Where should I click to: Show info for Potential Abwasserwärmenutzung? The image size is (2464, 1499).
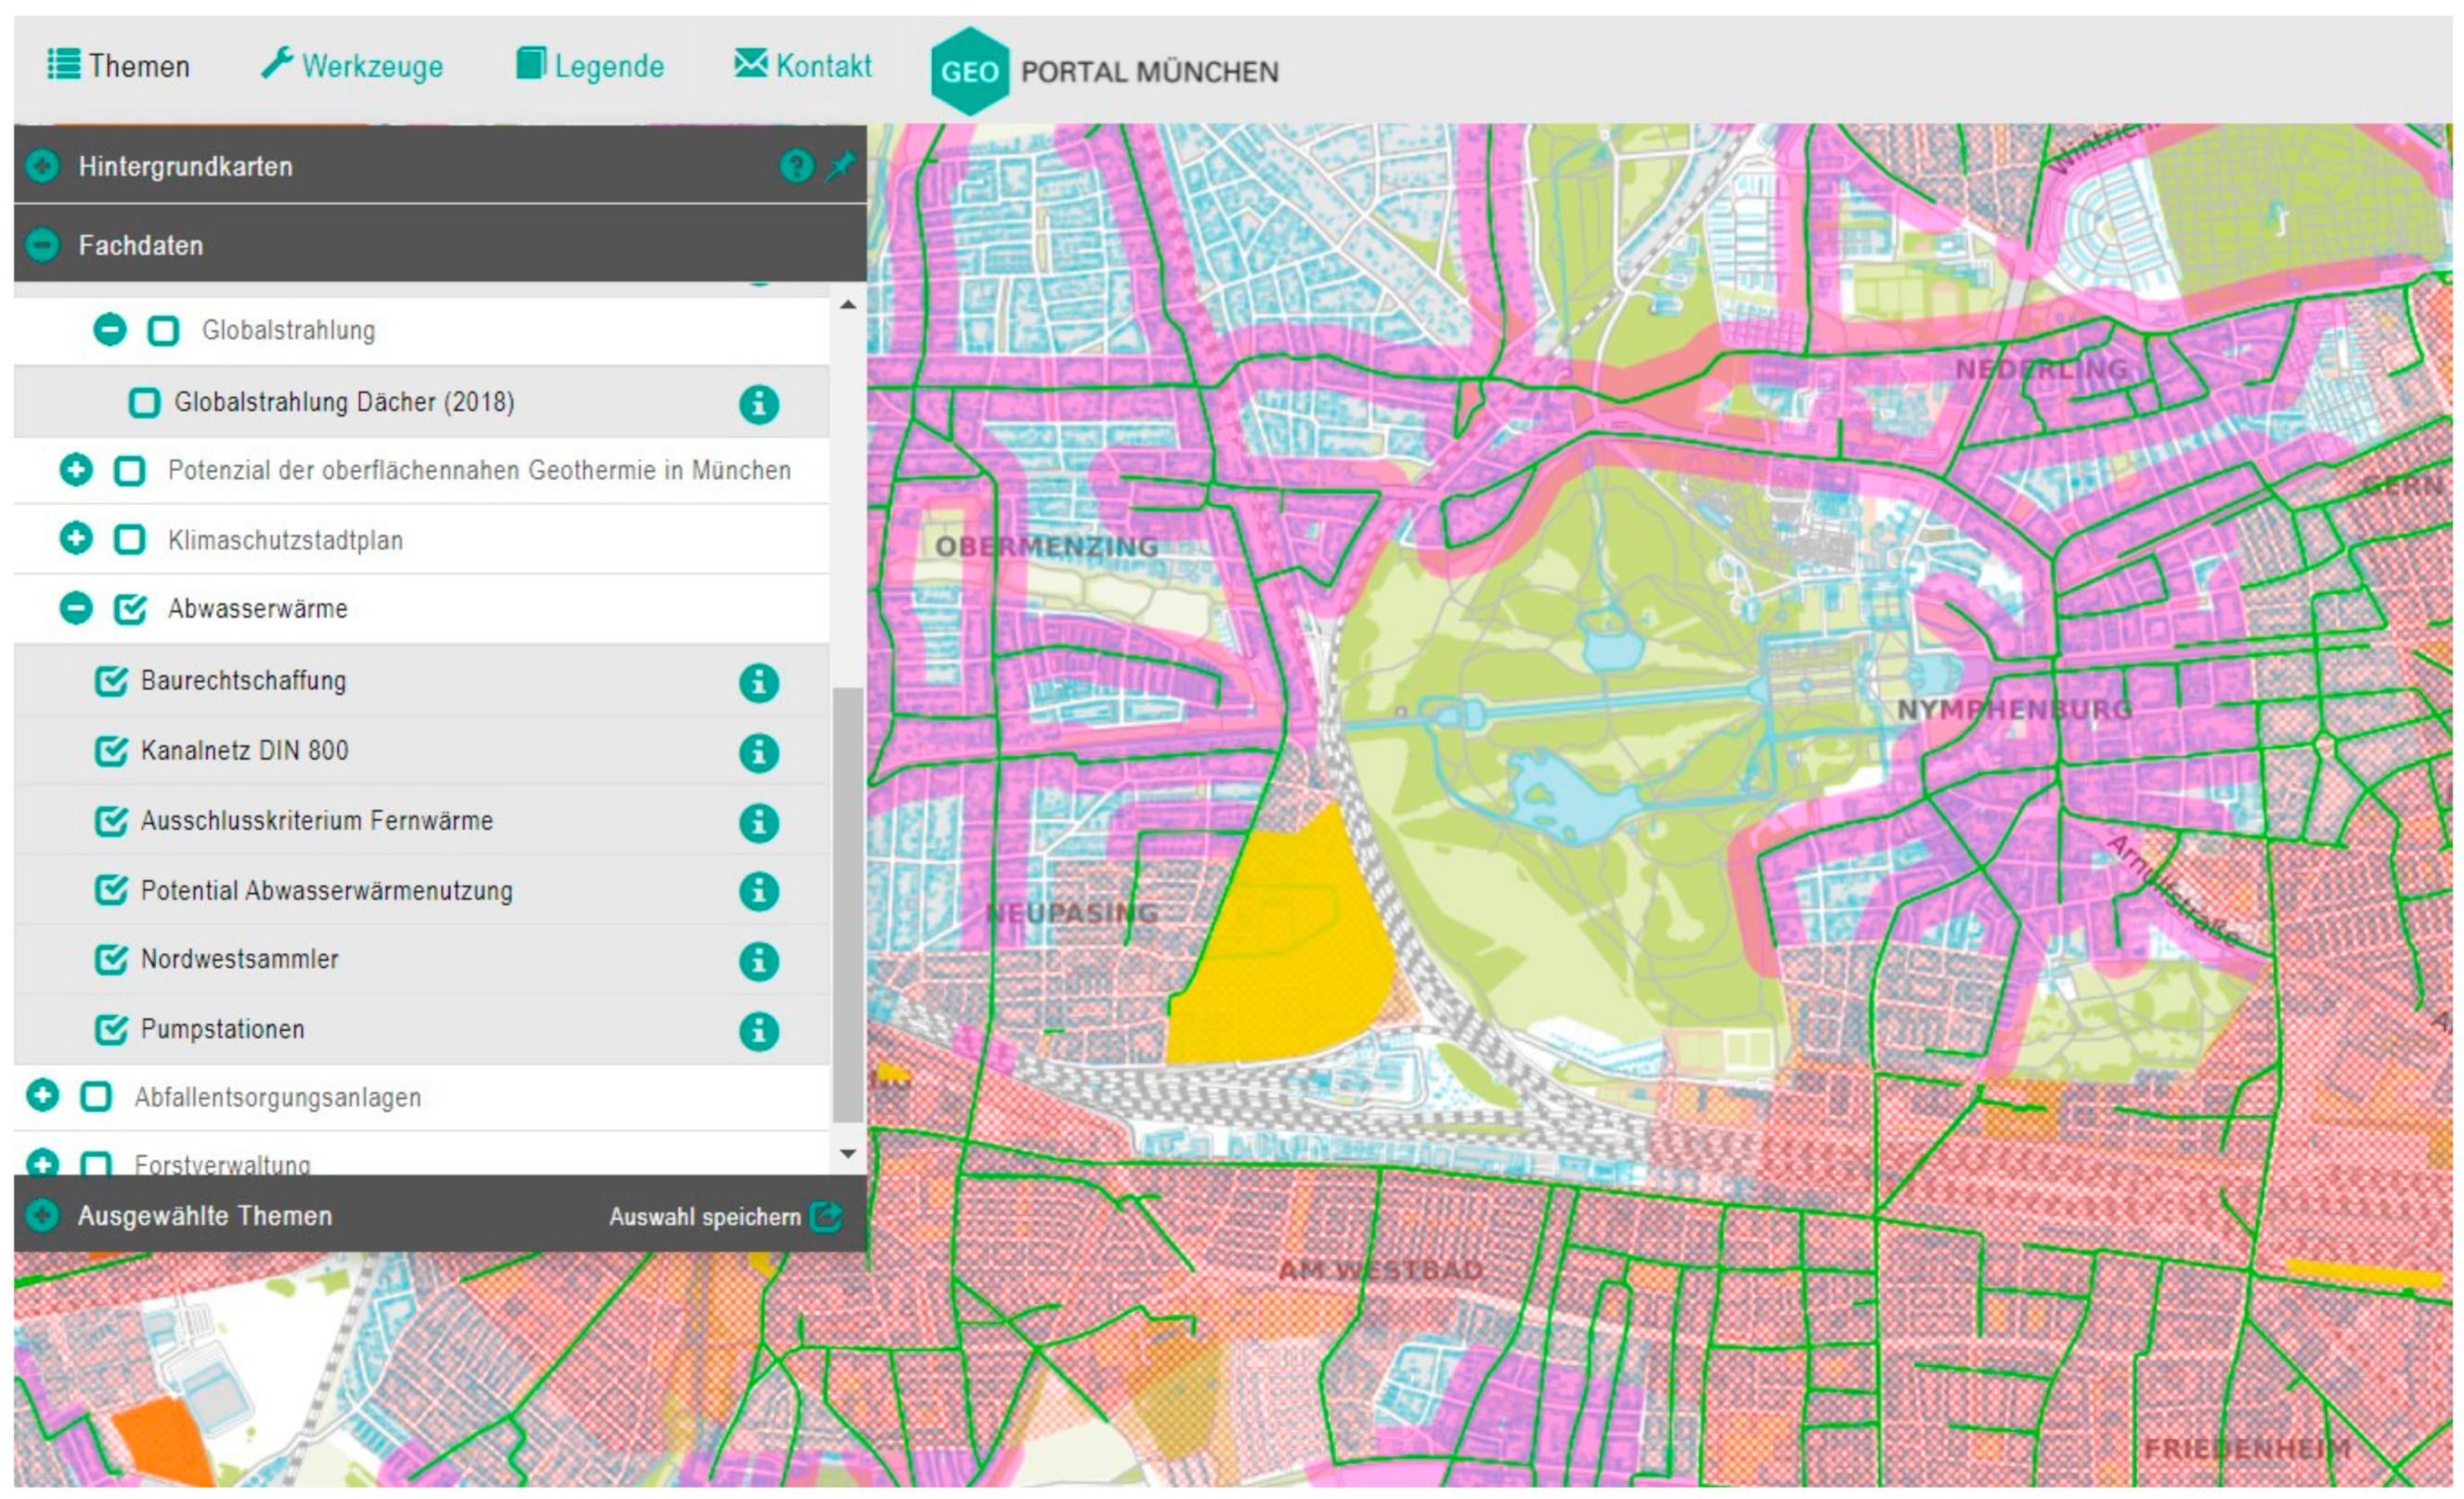coord(759,891)
